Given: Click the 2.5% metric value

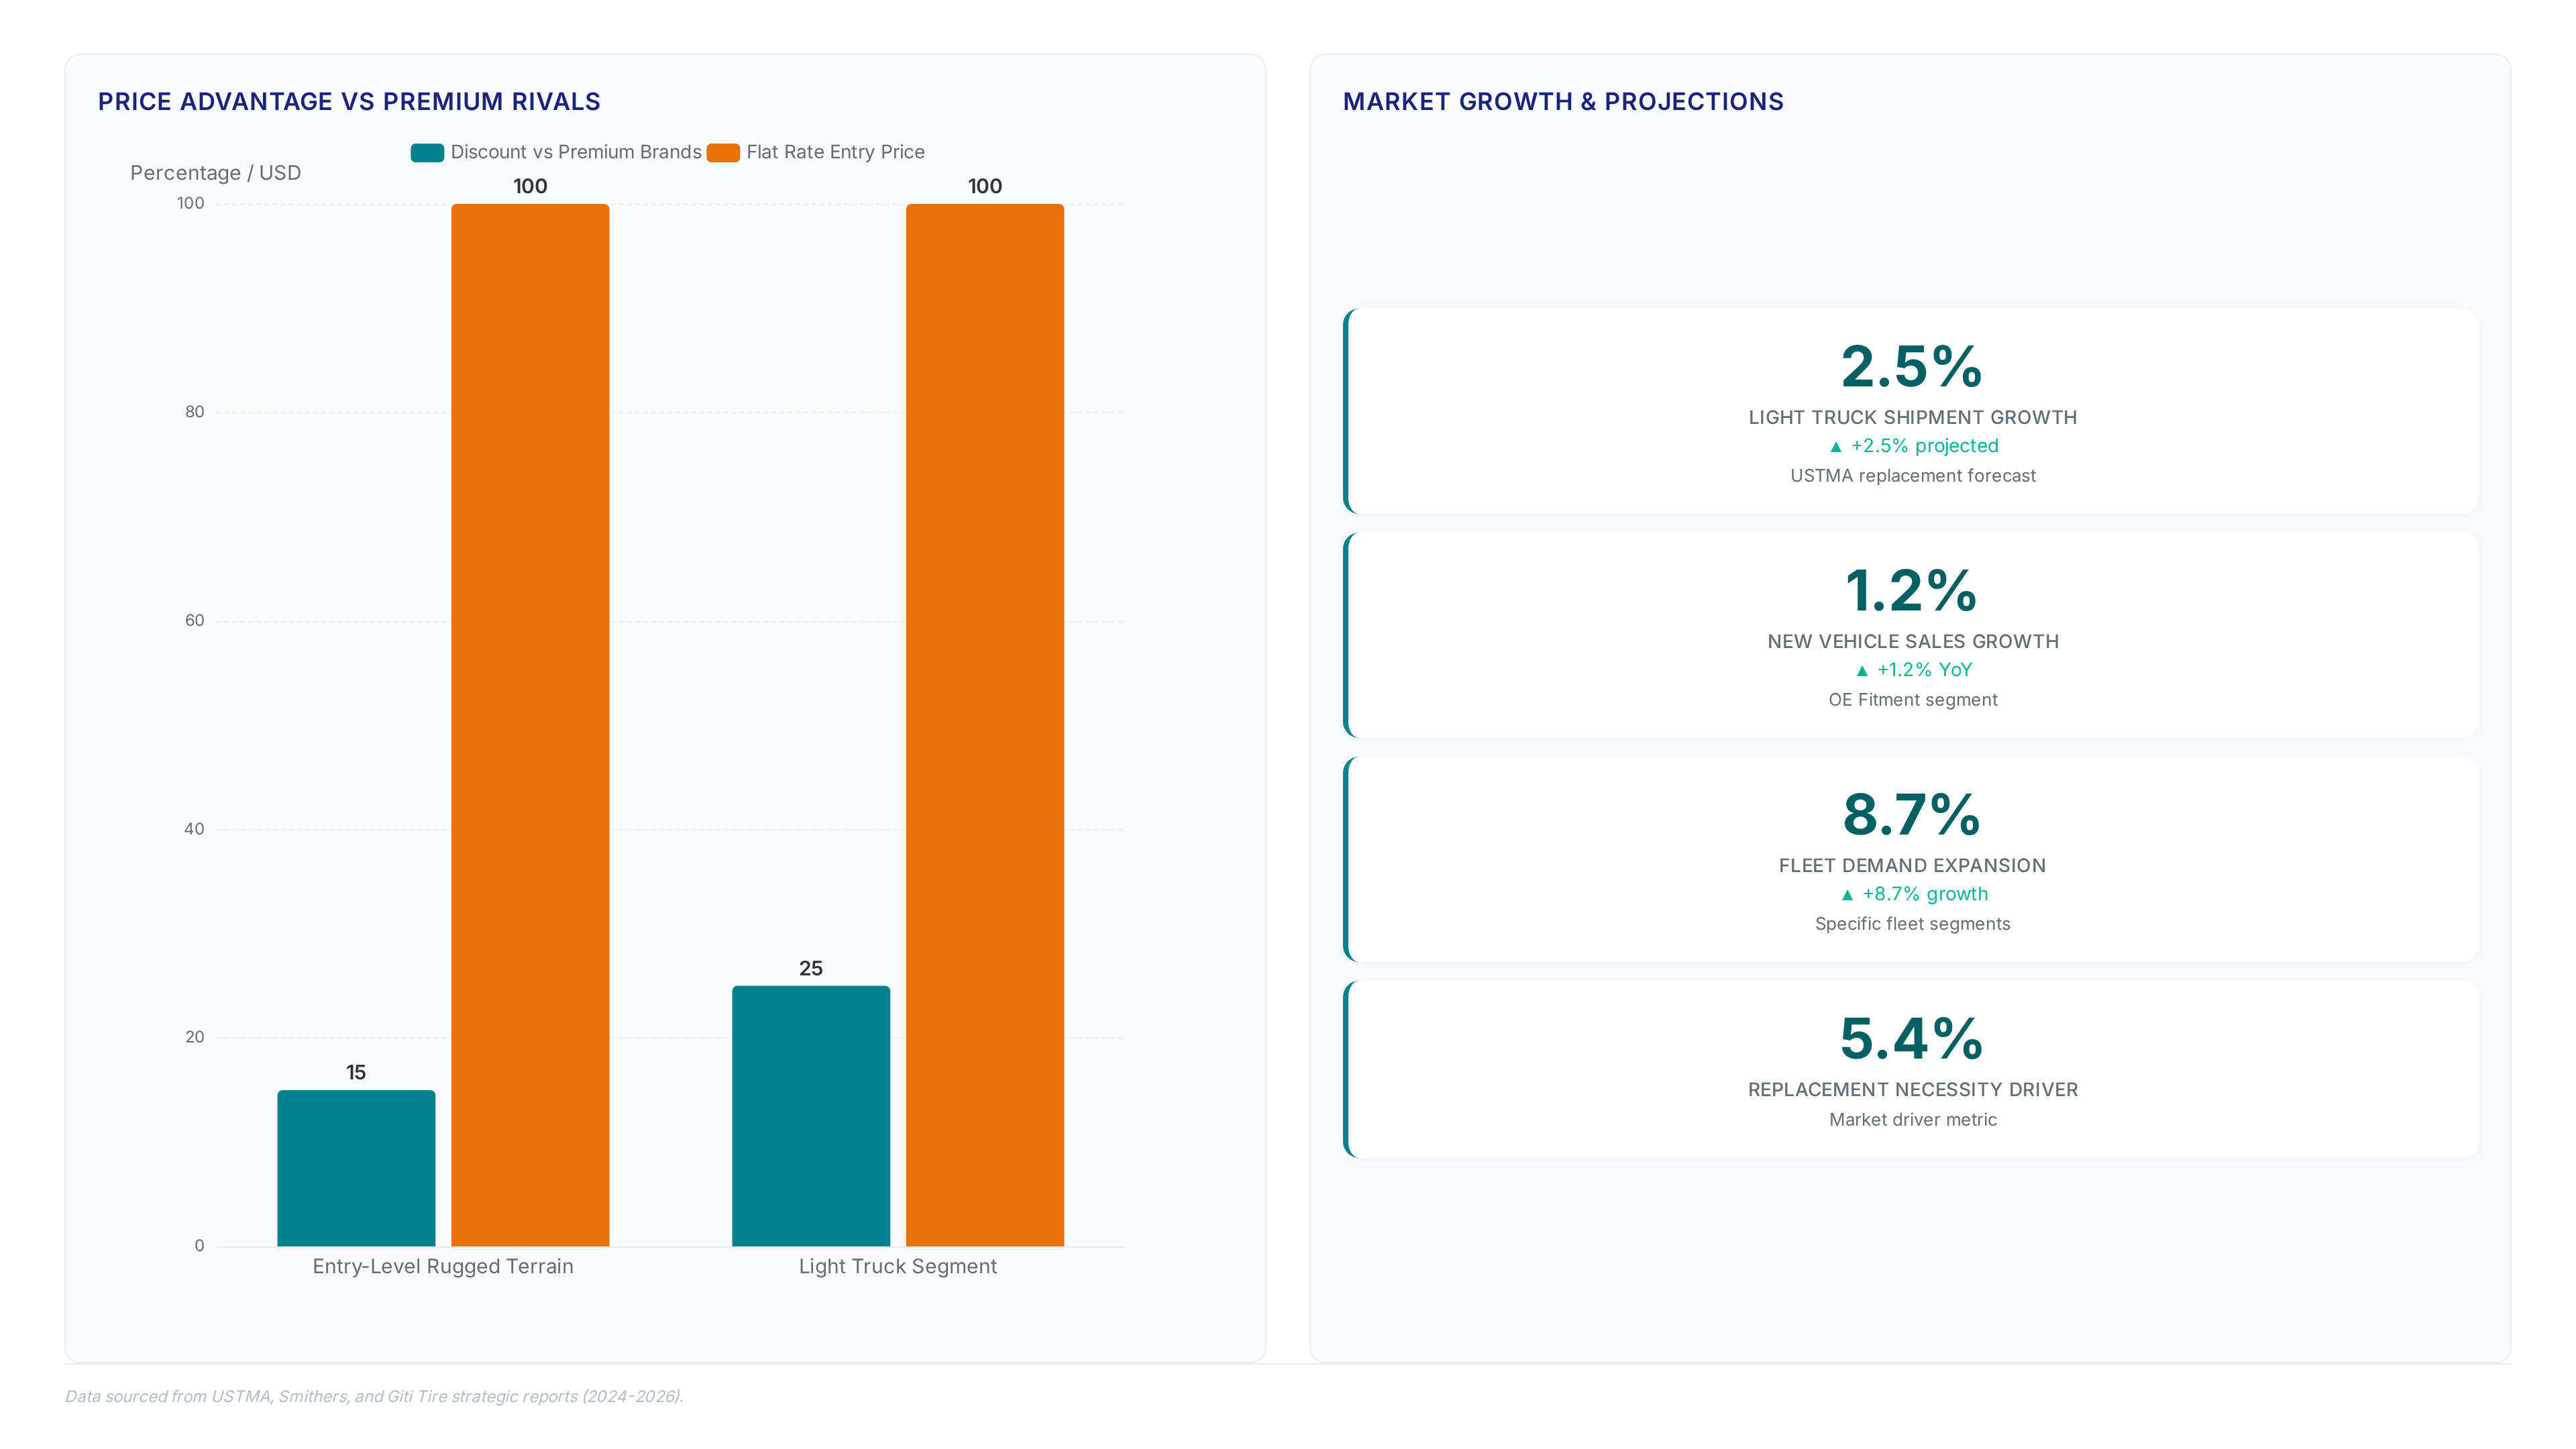Looking at the screenshot, I should pyautogui.click(x=1912, y=366).
